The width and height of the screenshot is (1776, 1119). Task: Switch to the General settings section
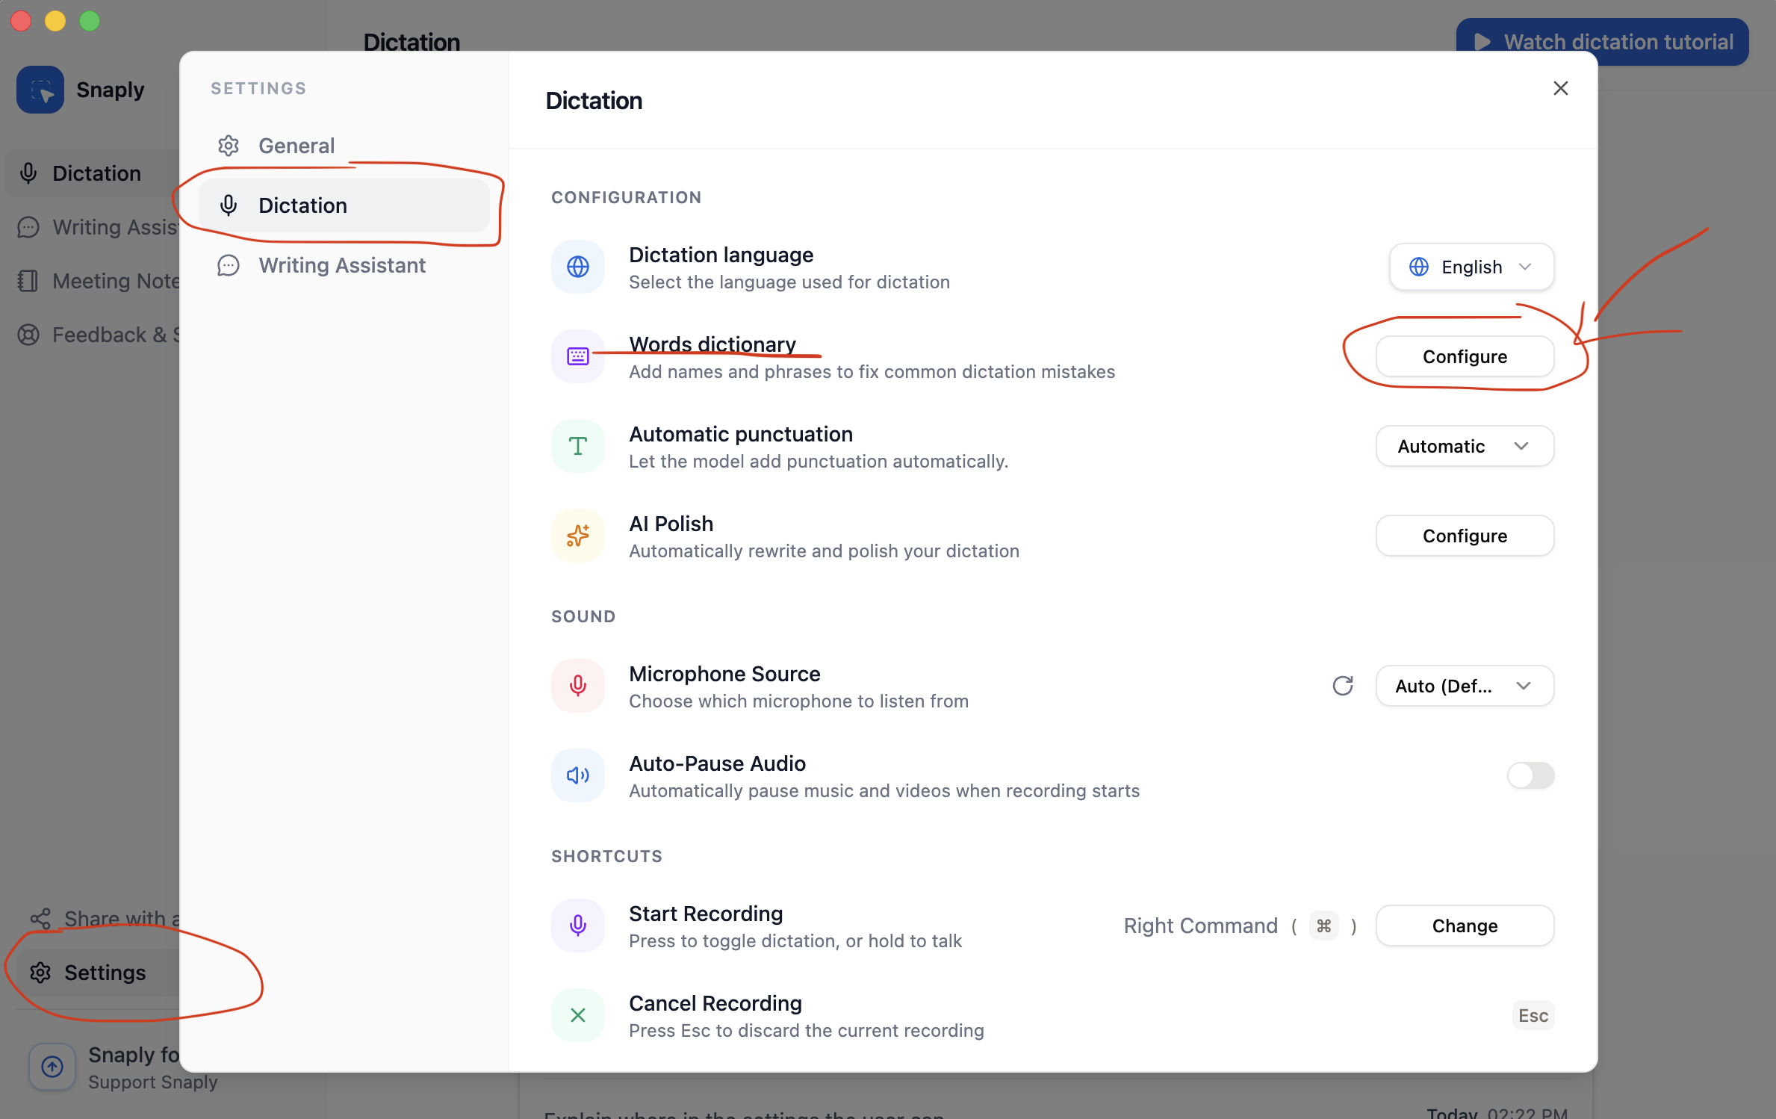(x=296, y=145)
